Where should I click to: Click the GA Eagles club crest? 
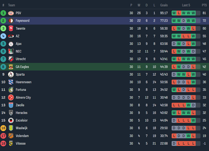[11, 67]
